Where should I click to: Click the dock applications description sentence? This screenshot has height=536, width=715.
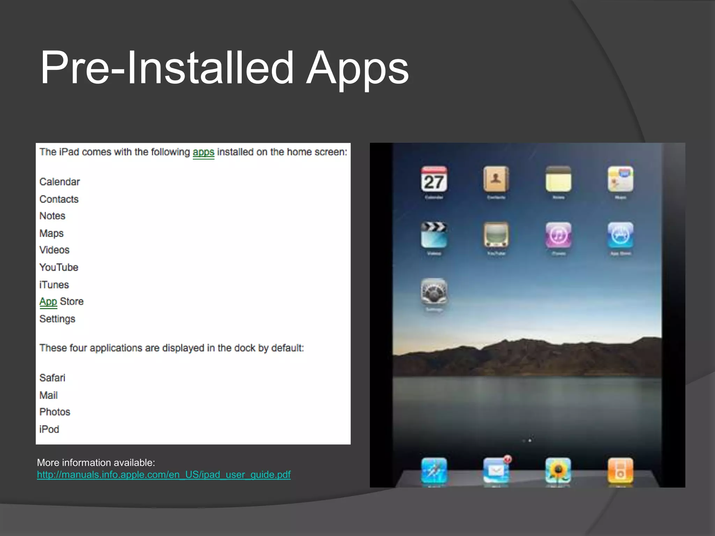172,348
